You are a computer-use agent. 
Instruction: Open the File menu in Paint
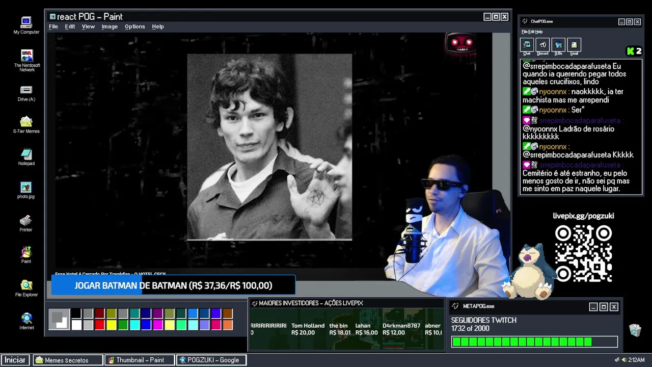click(x=53, y=27)
